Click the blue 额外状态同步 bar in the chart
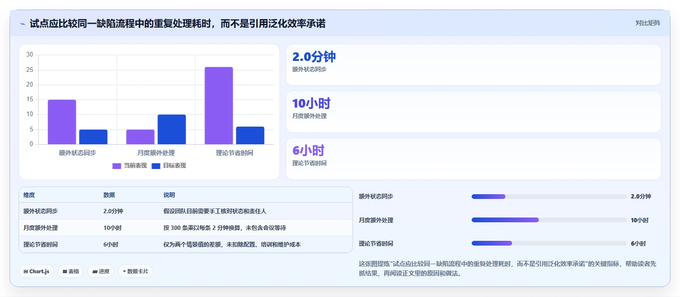The image size is (680, 297). (93, 137)
